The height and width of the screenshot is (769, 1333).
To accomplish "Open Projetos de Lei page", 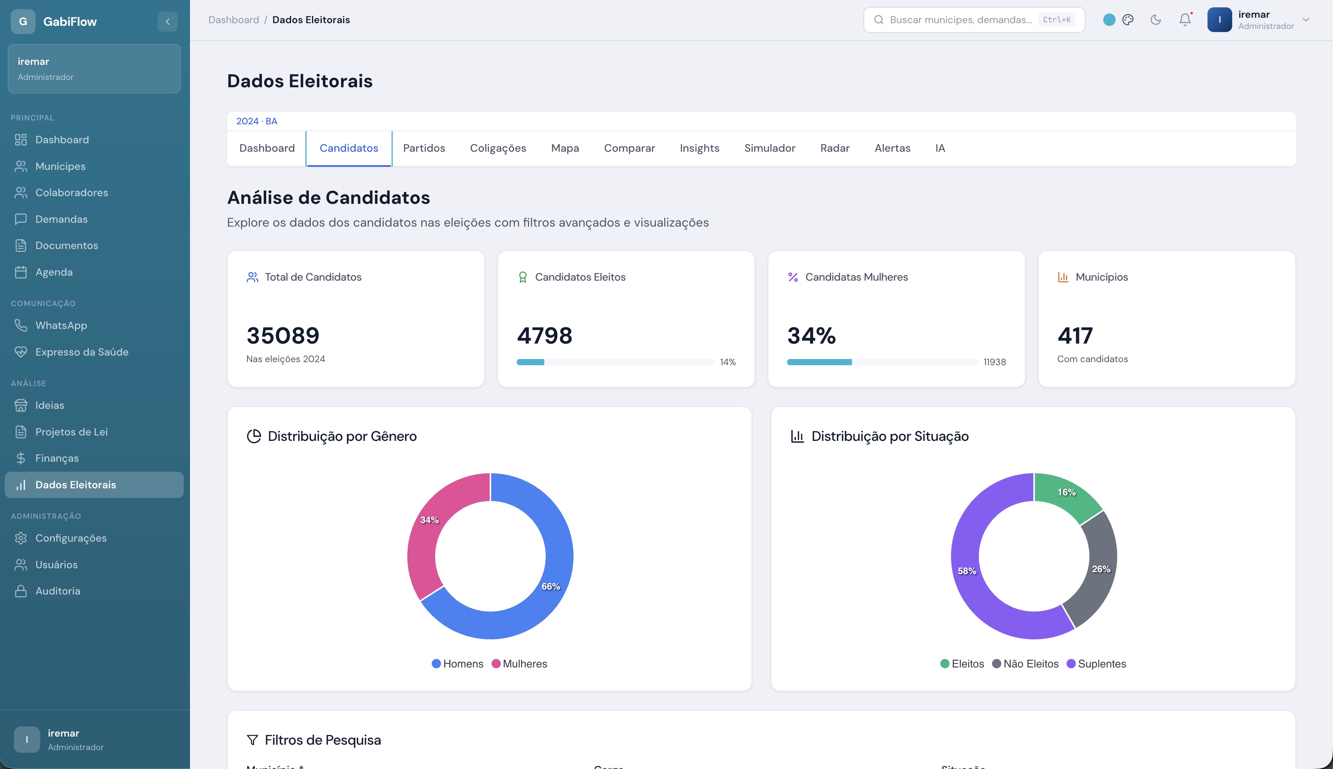I will coord(94,432).
